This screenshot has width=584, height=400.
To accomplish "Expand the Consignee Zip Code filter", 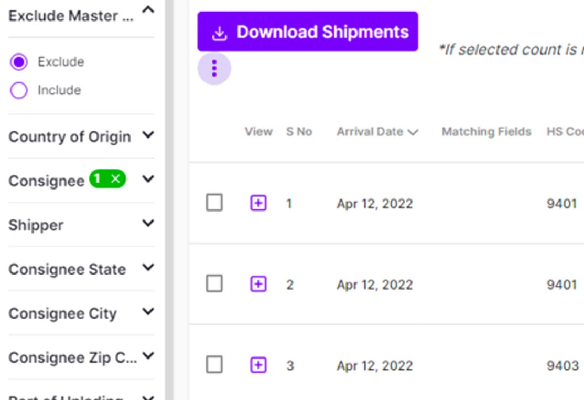I will (x=148, y=356).
